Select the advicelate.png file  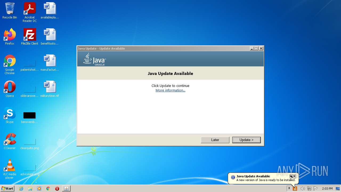[30, 169]
